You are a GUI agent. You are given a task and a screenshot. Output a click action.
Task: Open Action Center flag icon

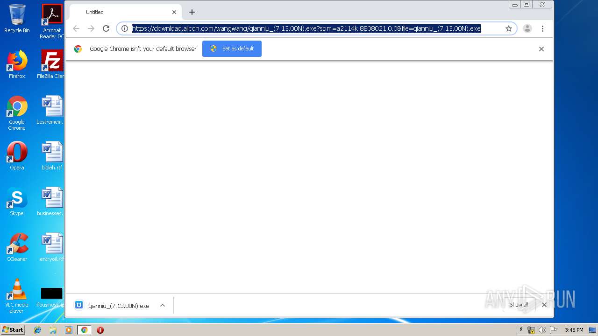[x=553, y=330]
